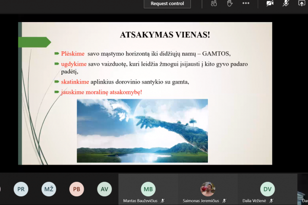Click muted mic icon beside Saimonas Jeremičius
The image size is (308, 205).
(x=224, y=201)
